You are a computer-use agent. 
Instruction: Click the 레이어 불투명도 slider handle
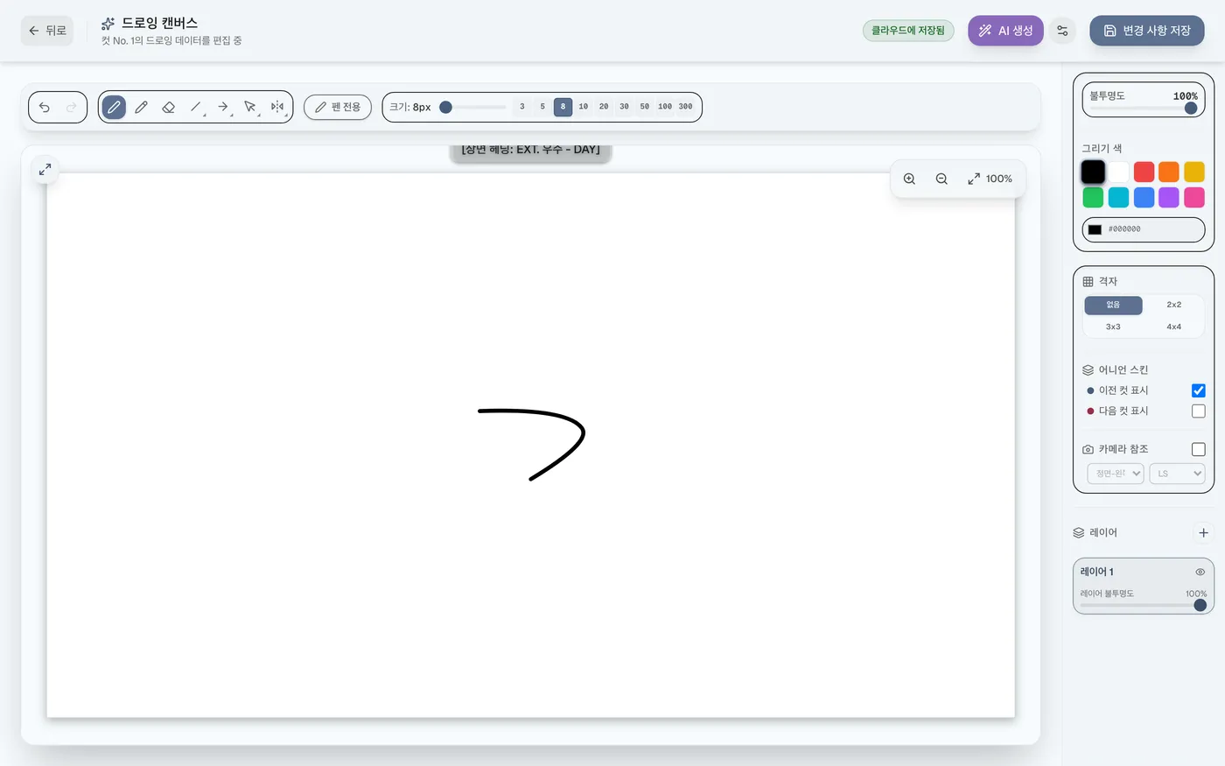coord(1200,605)
